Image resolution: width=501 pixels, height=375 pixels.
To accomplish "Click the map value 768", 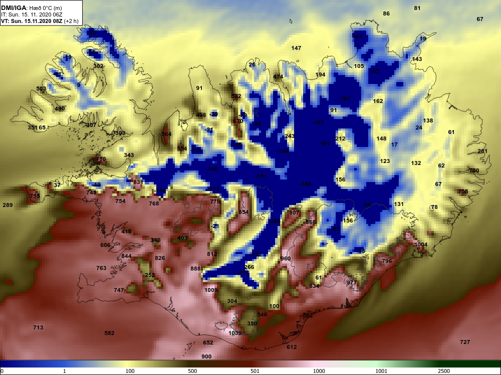I will tap(154, 203).
